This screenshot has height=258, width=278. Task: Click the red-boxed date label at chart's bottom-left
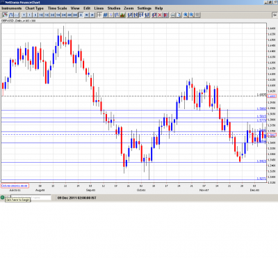tap(15, 186)
